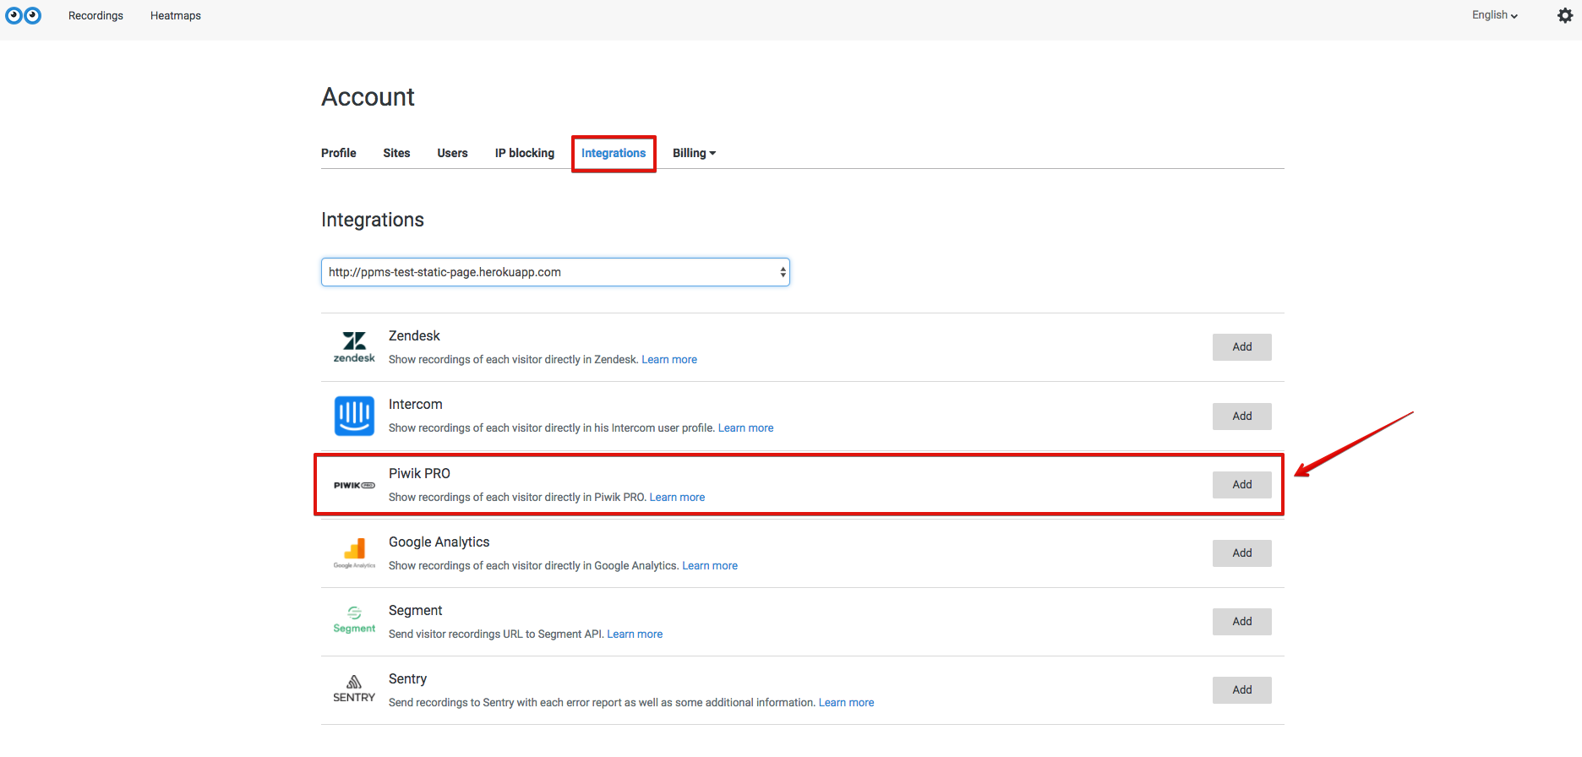Open Learn more link for Segment
This screenshot has width=1582, height=757.
point(635,634)
